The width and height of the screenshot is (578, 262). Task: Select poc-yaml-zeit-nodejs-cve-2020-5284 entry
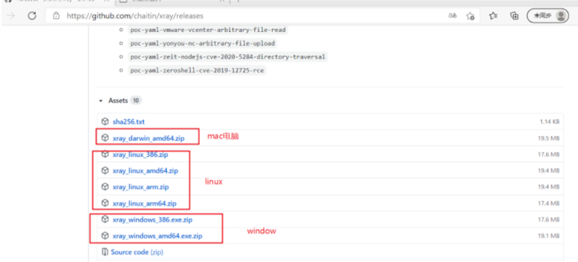point(227,57)
